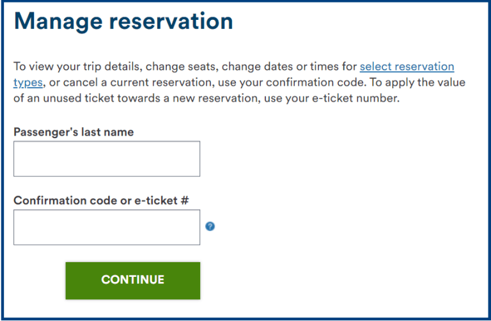Open the 'select reservation' hyperlink
491x321 pixels.
tap(407, 67)
